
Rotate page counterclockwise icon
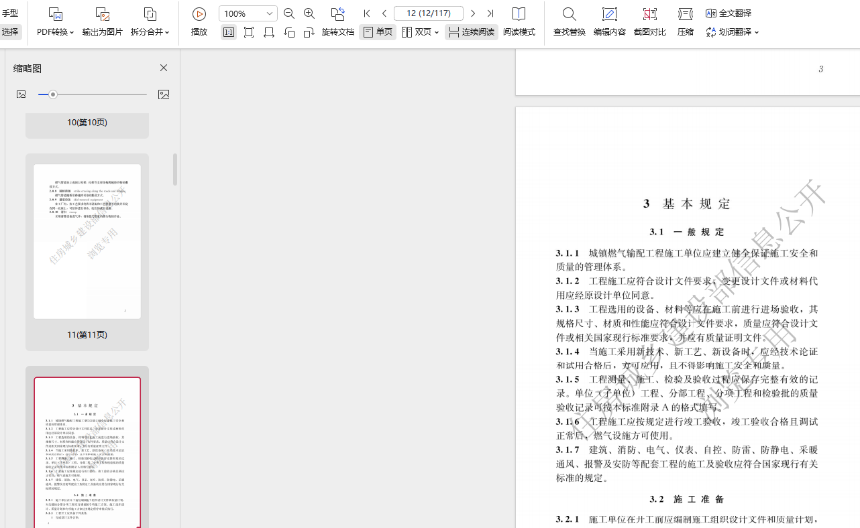click(289, 32)
